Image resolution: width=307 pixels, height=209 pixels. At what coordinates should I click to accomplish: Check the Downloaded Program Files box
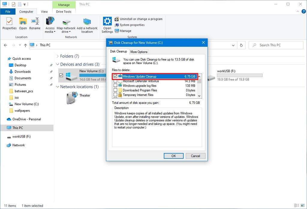tap(115, 90)
